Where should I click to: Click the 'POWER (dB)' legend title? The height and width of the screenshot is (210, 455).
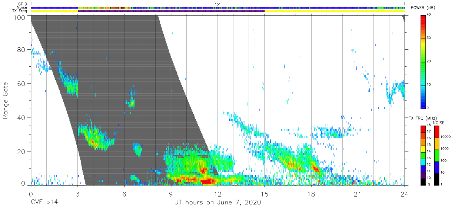click(x=423, y=7)
